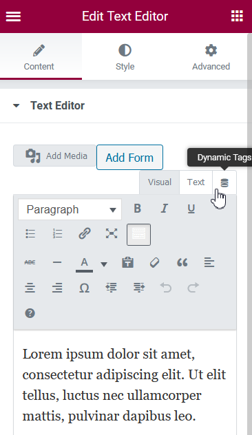Increase paragraph indent
The width and height of the screenshot is (252, 435).
139,288
